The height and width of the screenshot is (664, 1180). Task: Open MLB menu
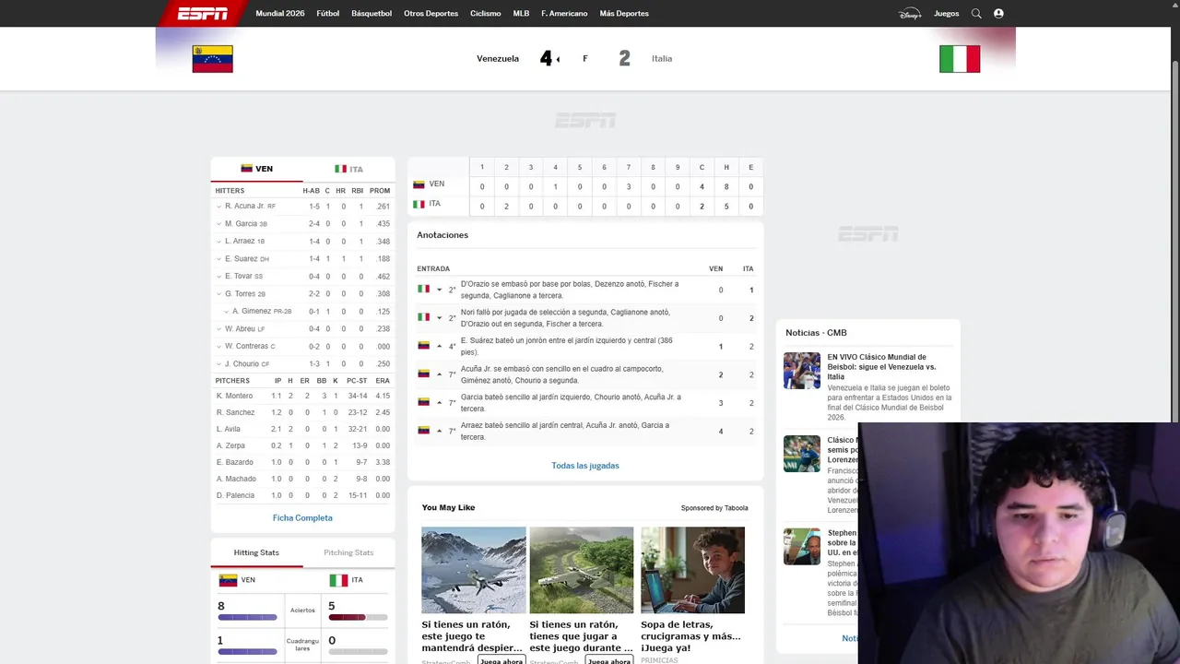pos(521,14)
